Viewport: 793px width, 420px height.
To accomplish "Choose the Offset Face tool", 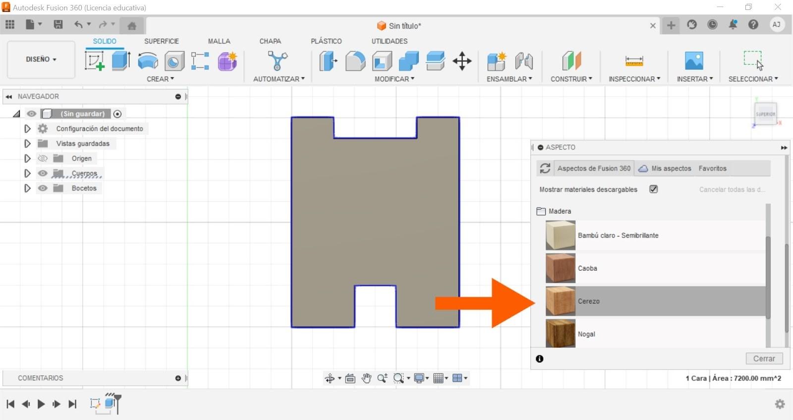I will 435,61.
